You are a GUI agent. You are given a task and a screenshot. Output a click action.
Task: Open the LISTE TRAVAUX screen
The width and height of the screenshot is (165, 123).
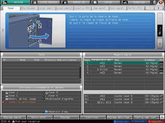coord(46,2)
